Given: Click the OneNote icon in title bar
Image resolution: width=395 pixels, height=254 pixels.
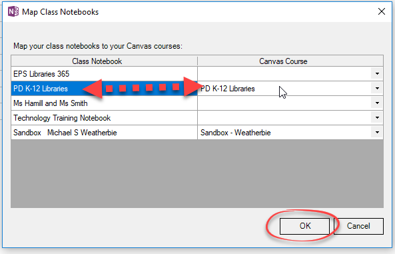Looking at the screenshot, I should pos(13,11).
